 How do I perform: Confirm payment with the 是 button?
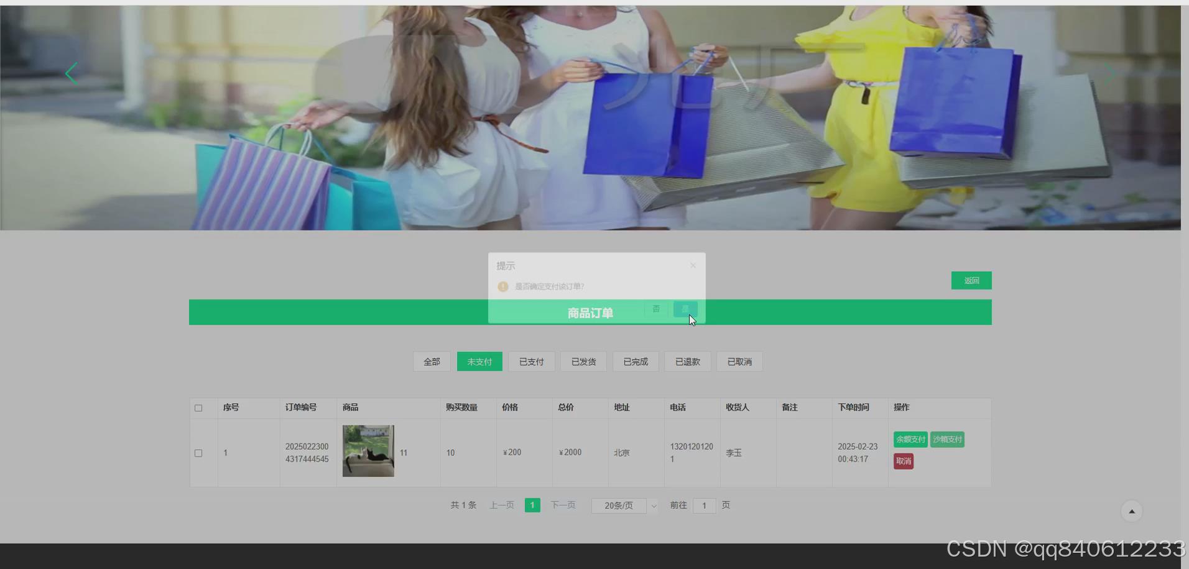coord(685,309)
